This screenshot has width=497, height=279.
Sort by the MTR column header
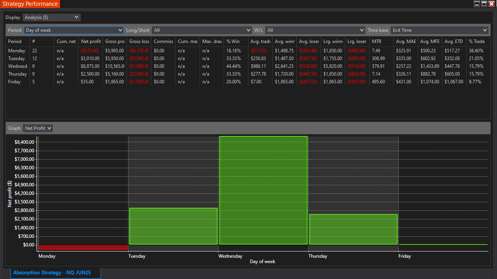pyautogui.click(x=381, y=41)
